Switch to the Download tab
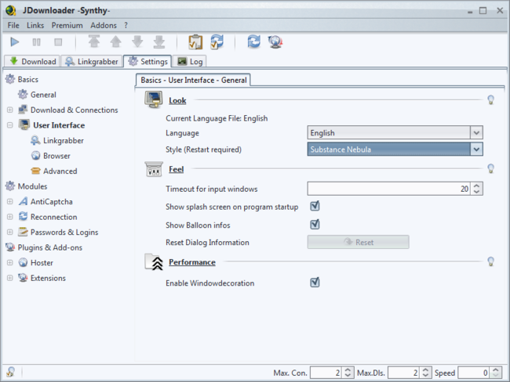 click(x=32, y=61)
